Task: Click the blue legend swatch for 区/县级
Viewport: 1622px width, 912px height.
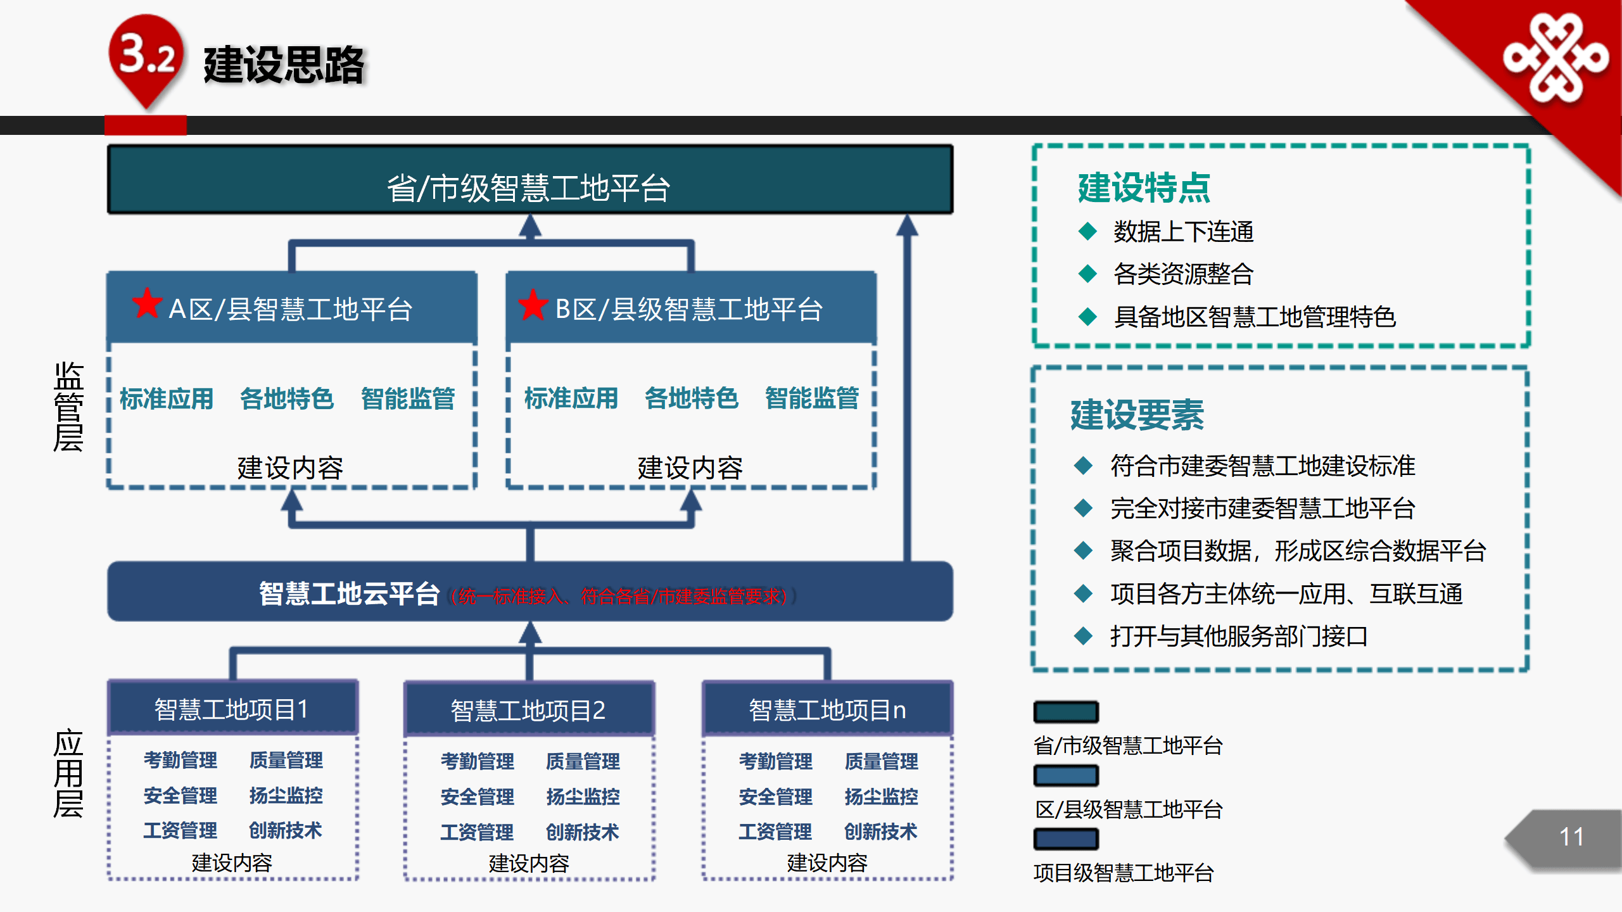Action: 1066,776
